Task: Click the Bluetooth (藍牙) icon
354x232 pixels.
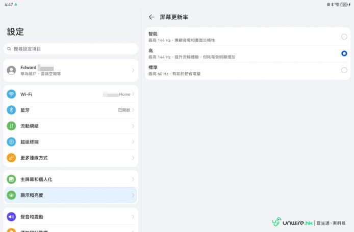Action: (11, 110)
